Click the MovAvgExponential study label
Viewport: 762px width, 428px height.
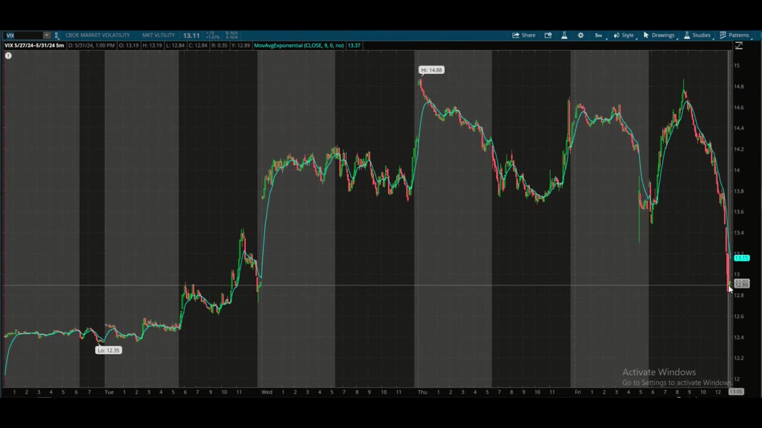[299, 45]
